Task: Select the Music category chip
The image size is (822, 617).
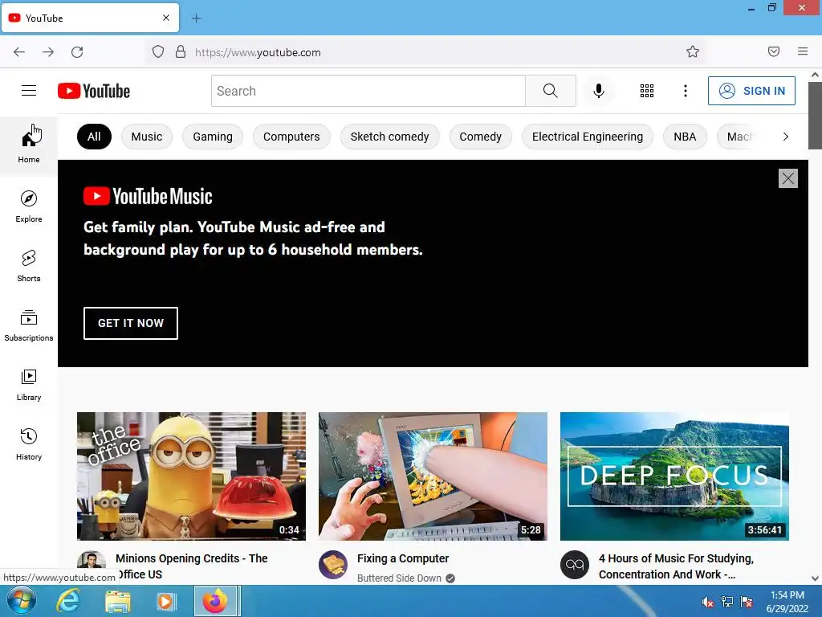Action: [147, 137]
